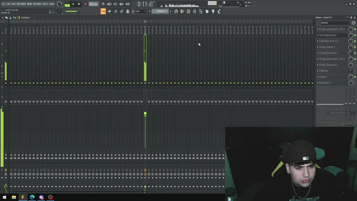Open the Edison plugin slot
This screenshot has height=201, width=357.
[323, 77]
